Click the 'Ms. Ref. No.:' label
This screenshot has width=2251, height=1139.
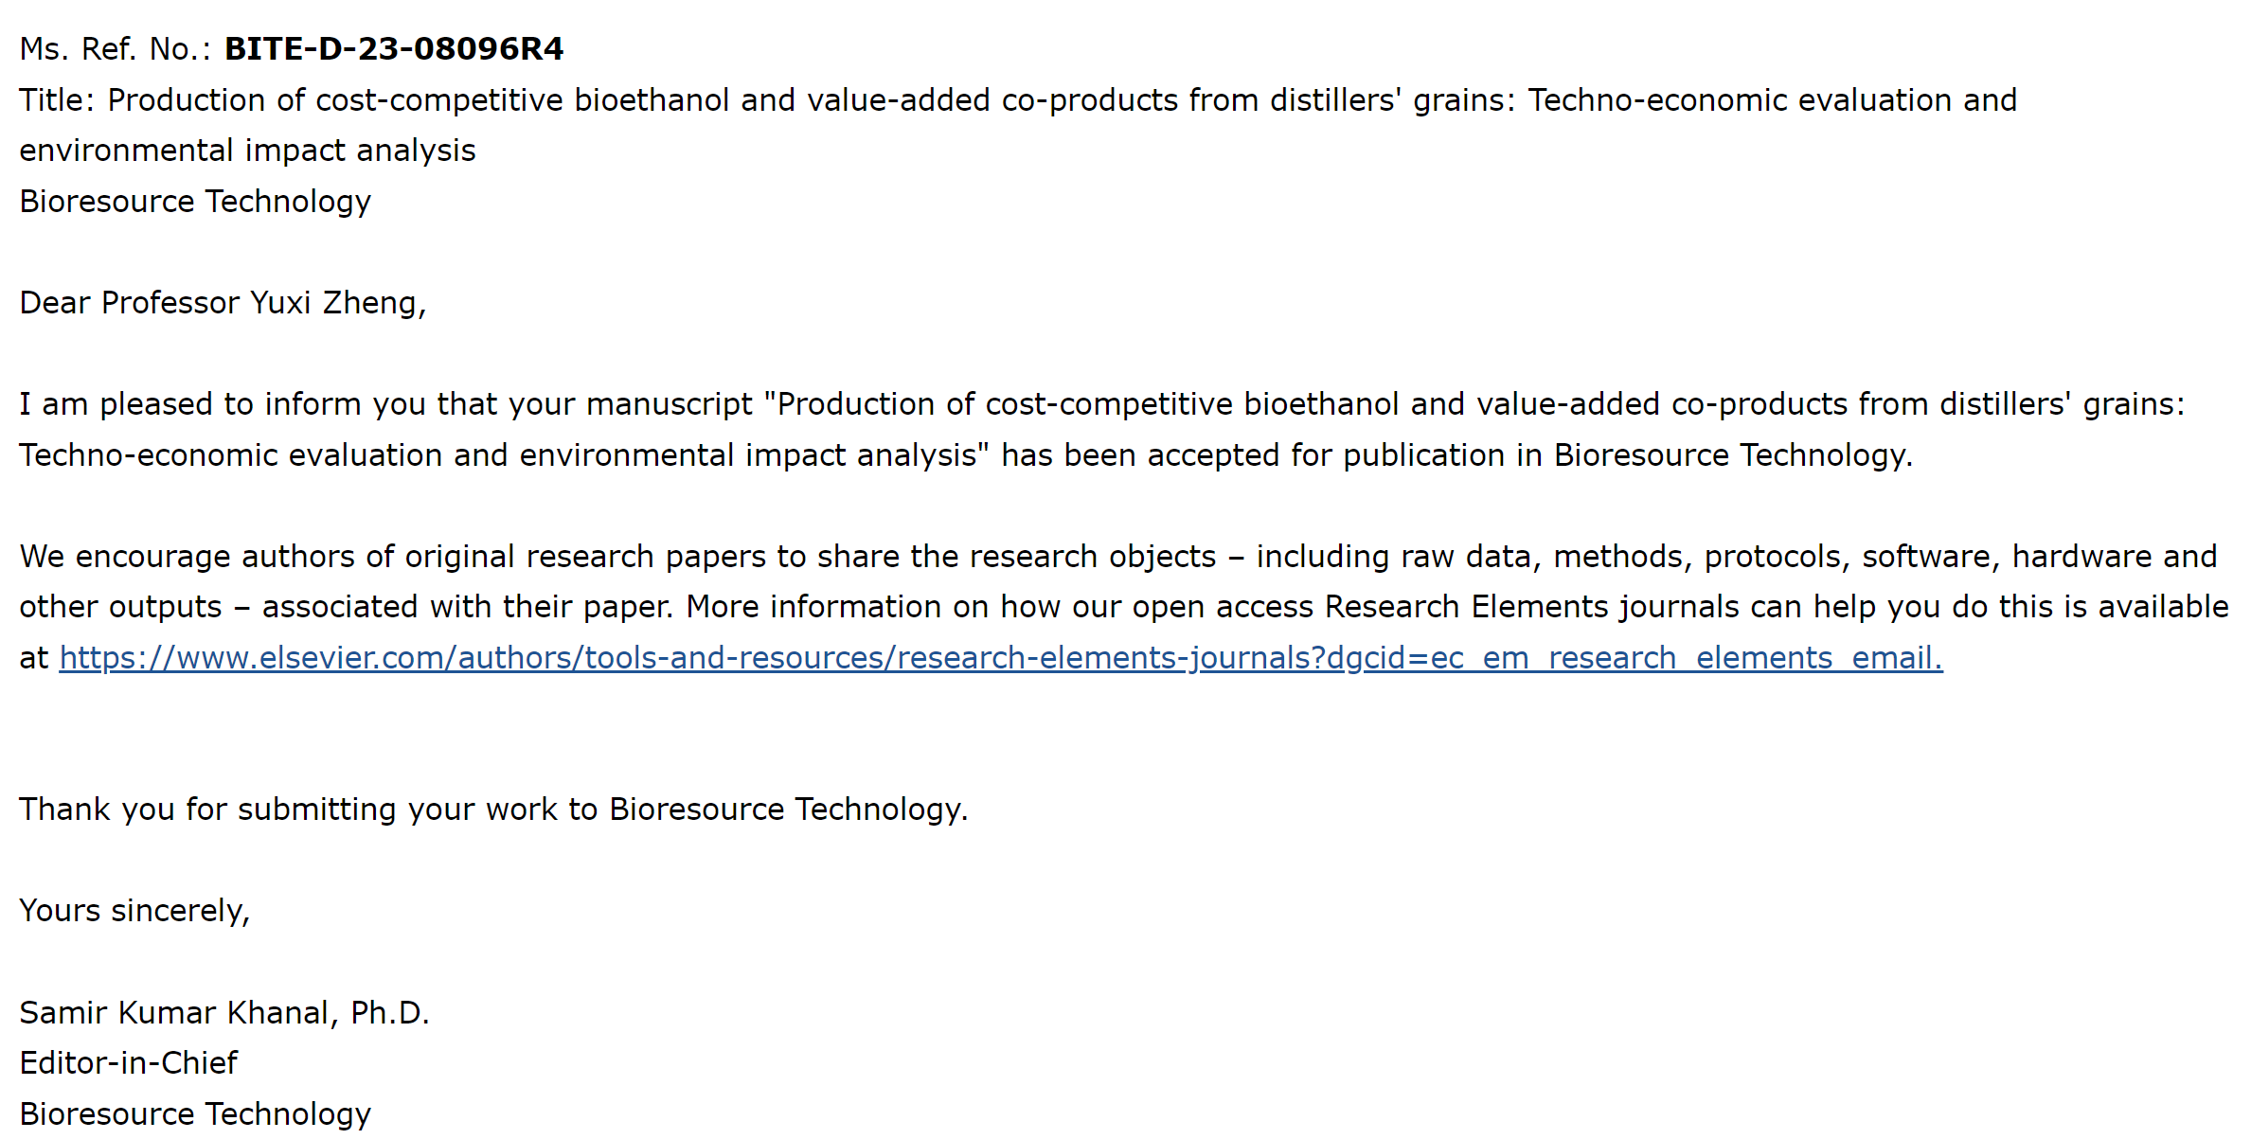115,49
